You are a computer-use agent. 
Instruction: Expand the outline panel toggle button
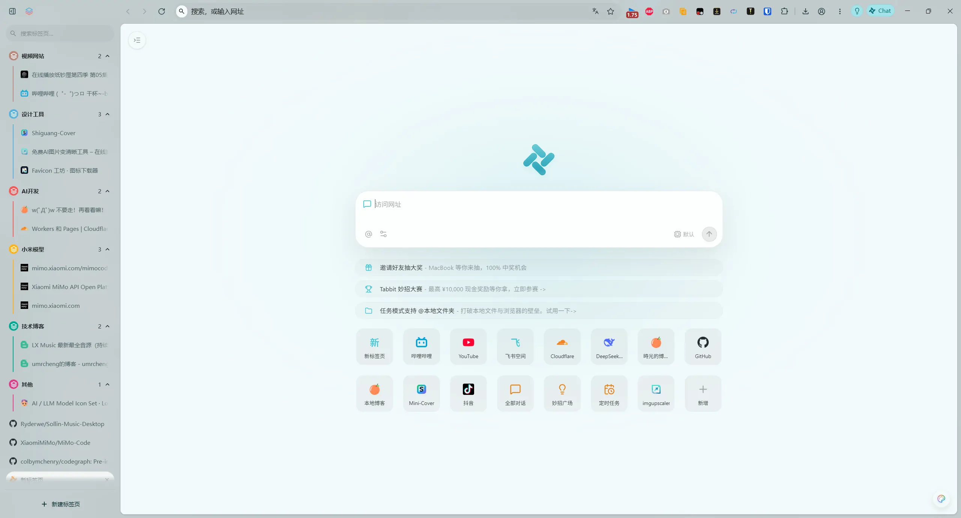point(137,40)
